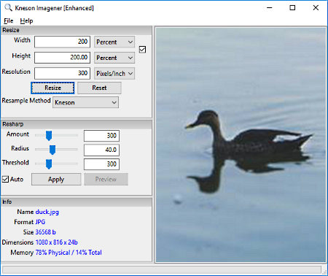Click the Resolution input field
The image size is (328, 276).
(62, 73)
